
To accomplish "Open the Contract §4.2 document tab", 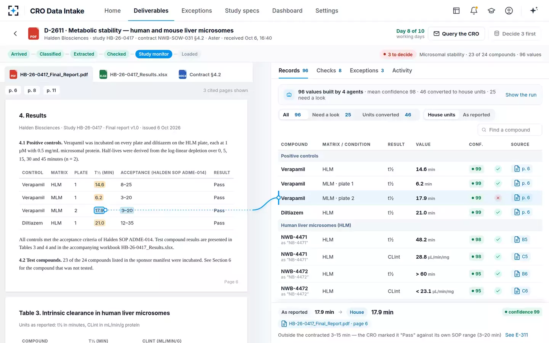I will pyautogui.click(x=200, y=74).
